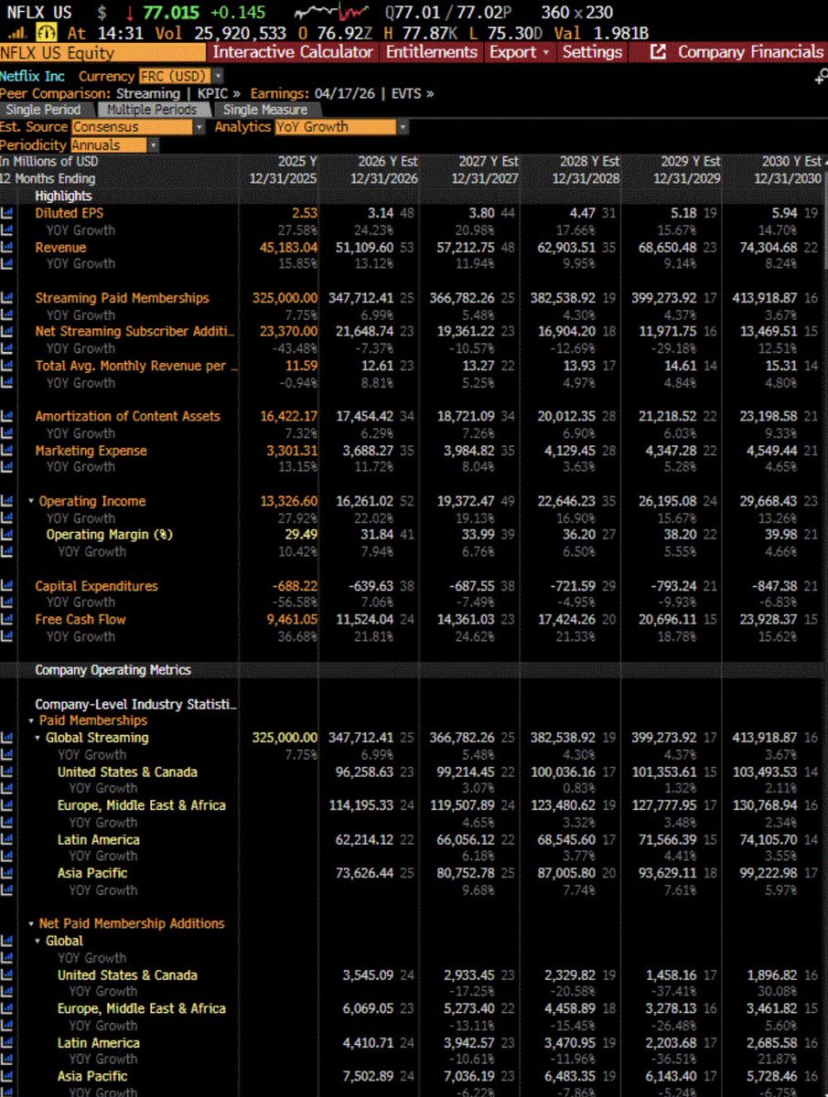The width and height of the screenshot is (828, 1097).
Task: Click chart icon beside Diluted EPS row
Action: point(7,213)
